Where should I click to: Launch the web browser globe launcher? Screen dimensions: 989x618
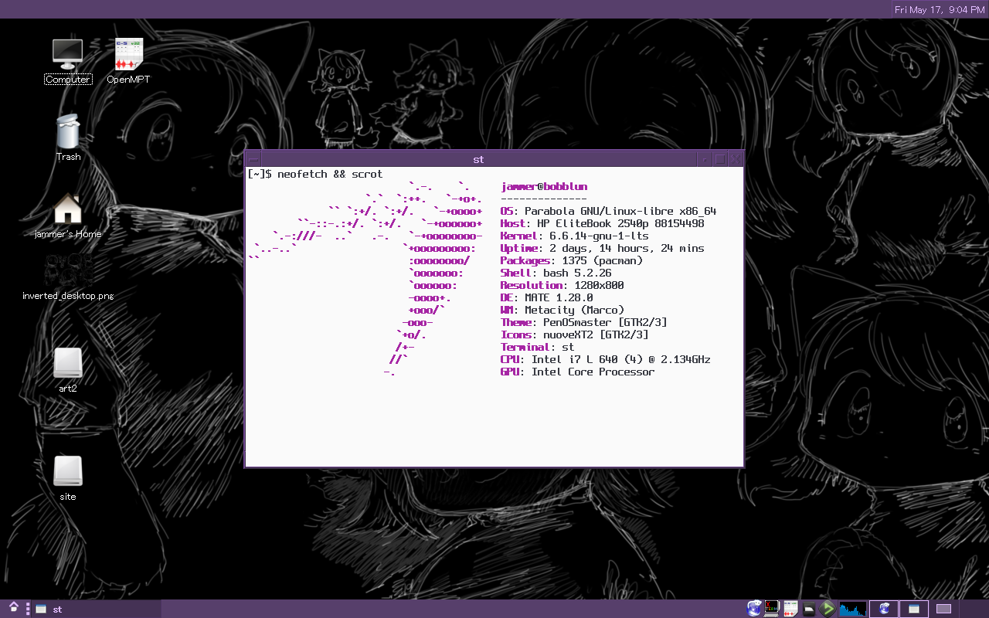coord(754,609)
